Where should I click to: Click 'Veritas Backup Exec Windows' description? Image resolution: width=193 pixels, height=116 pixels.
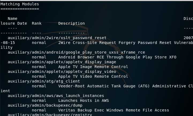[x=91, y=110]
